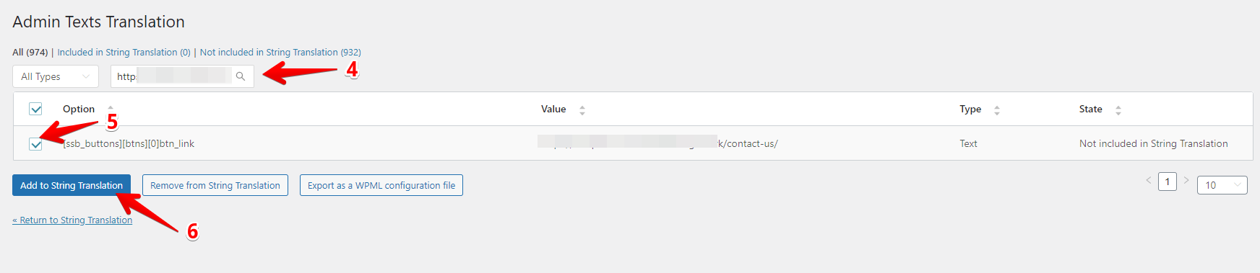
Task: Open the All Types dropdown
Action: [x=56, y=76]
